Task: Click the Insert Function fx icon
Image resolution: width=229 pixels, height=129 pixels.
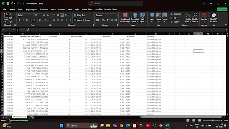Action: pyautogui.click(x=28, y=30)
